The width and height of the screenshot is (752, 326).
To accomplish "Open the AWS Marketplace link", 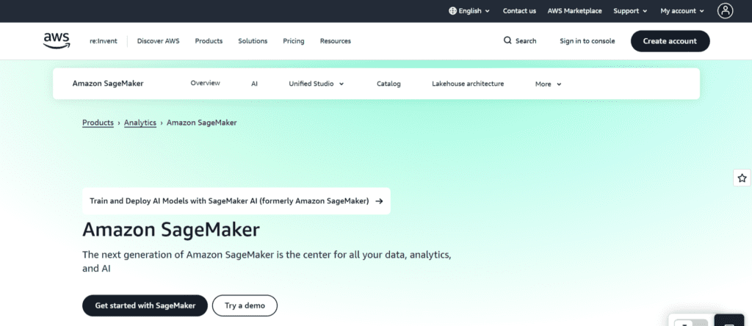I will click(x=574, y=11).
